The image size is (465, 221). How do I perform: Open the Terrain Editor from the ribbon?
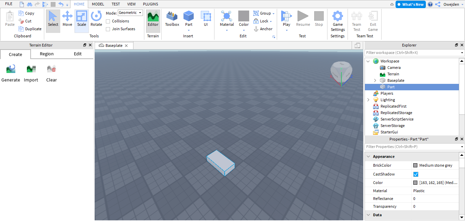point(153,21)
